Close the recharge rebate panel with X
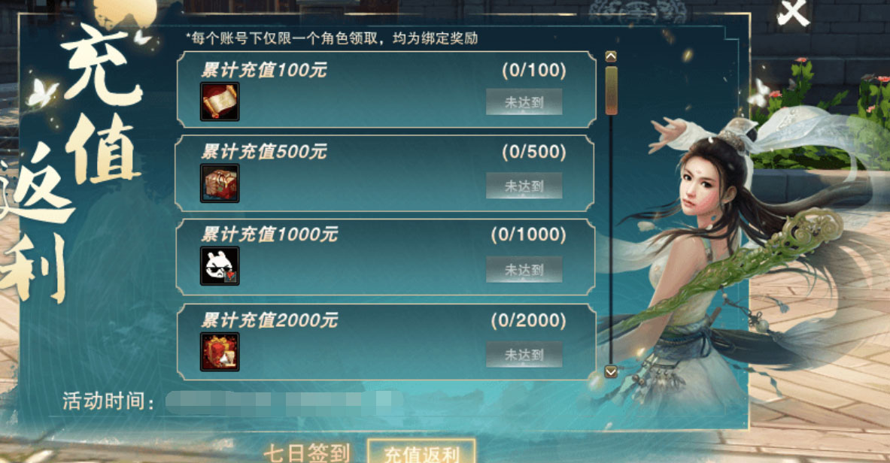This screenshot has width=890, height=463. (792, 13)
